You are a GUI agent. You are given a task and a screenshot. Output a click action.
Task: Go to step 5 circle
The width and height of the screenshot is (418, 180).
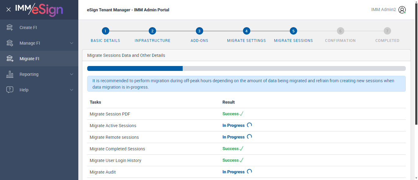click(293, 31)
